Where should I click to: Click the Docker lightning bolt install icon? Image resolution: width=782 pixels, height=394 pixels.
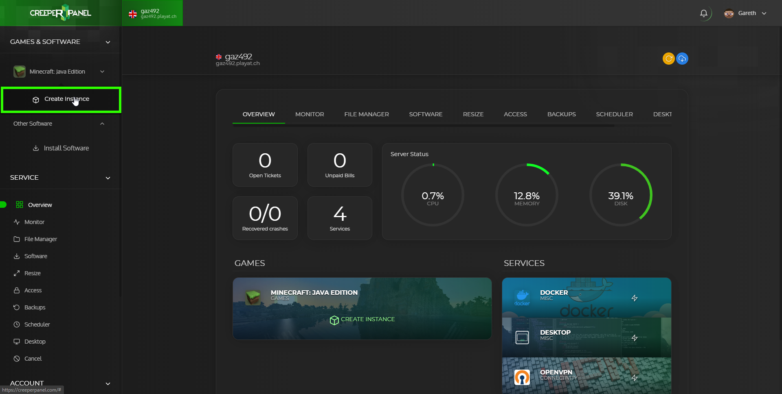(635, 298)
